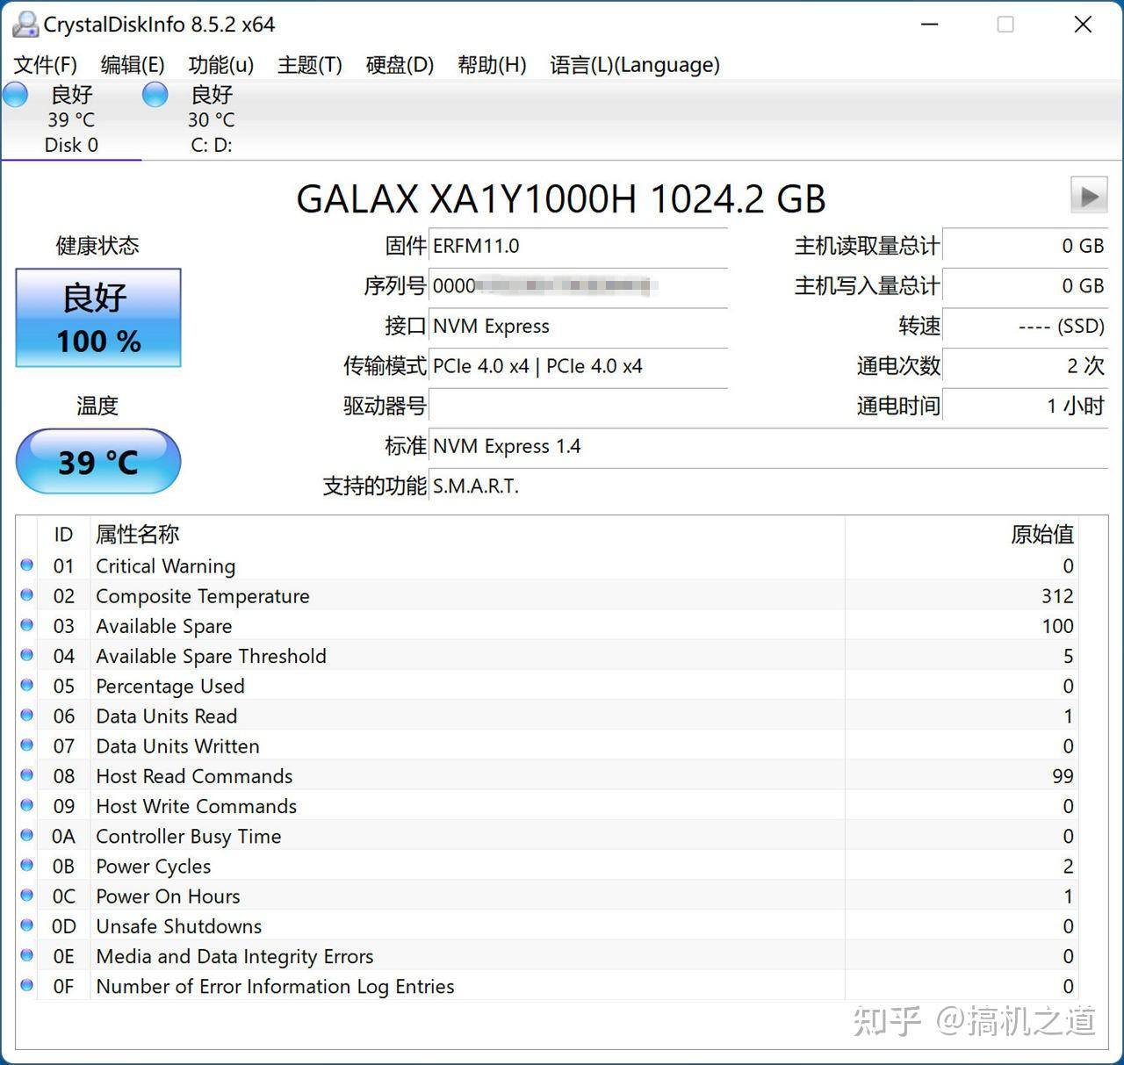Select the Host Read Commands raw value 99

click(x=1063, y=776)
